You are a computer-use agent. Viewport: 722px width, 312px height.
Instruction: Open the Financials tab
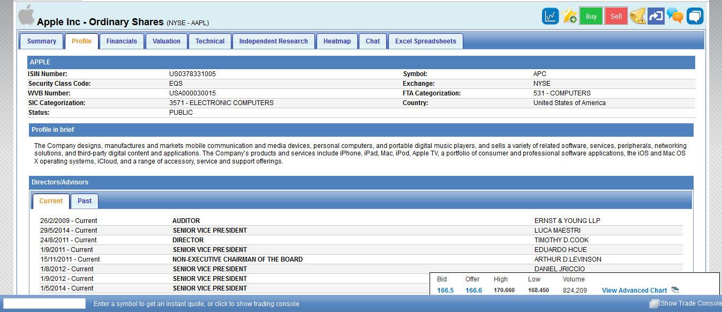[x=122, y=41]
